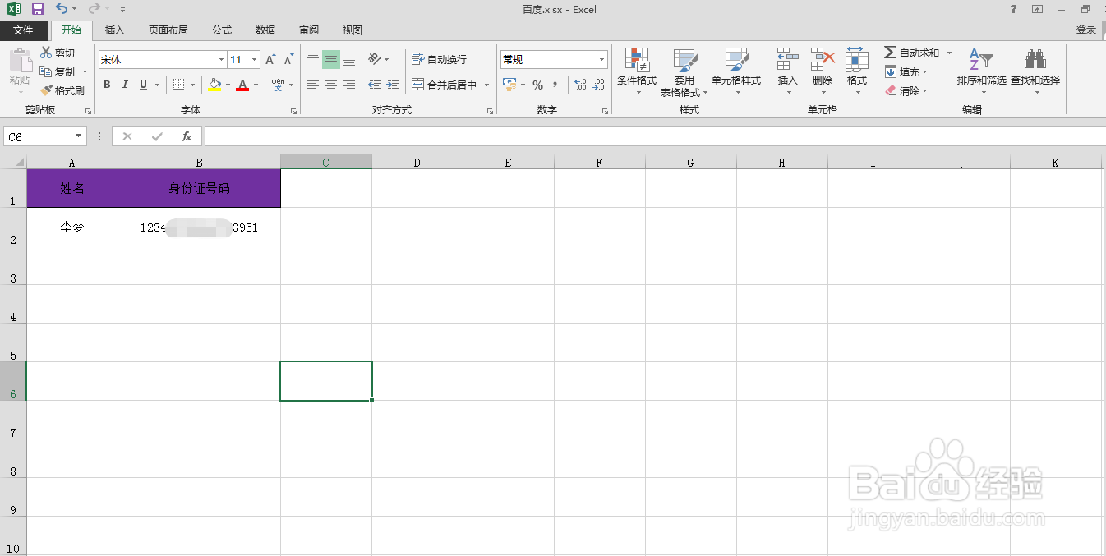This screenshot has height=556, width=1106.
Task: Click the borders icon
Action: (x=179, y=85)
